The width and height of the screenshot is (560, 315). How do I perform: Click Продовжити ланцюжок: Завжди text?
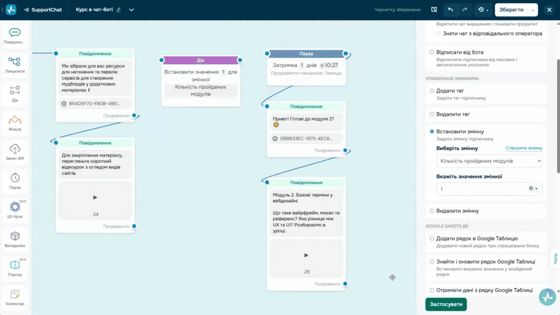coord(306,73)
